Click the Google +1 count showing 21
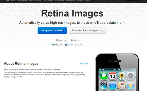Screen dimensions: 147x91 (81, 45)
